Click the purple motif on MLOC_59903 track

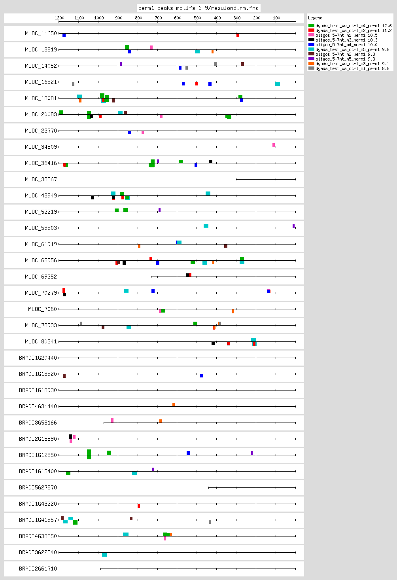click(293, 226)
